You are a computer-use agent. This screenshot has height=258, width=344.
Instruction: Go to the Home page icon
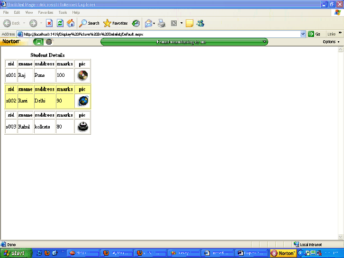[x=71, y=23]
